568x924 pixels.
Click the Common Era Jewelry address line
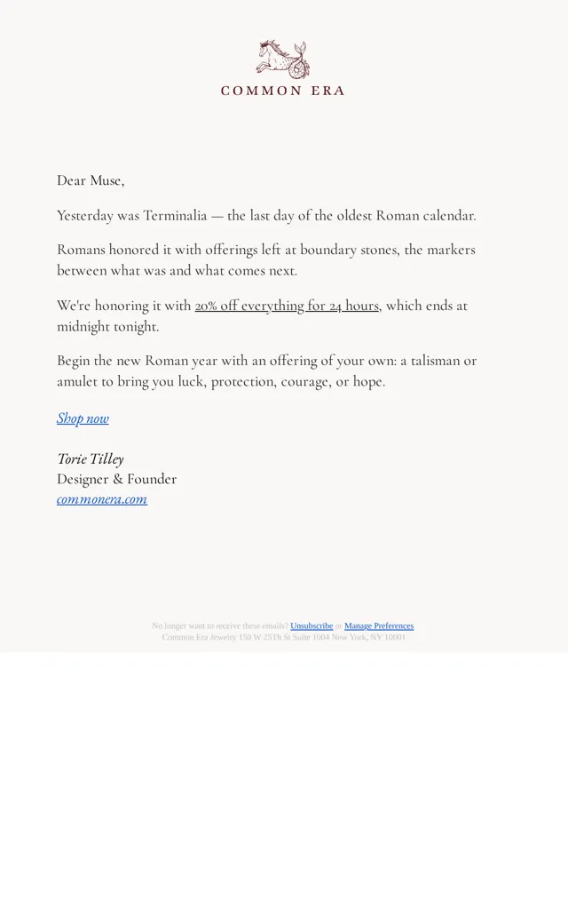(284, 637)
